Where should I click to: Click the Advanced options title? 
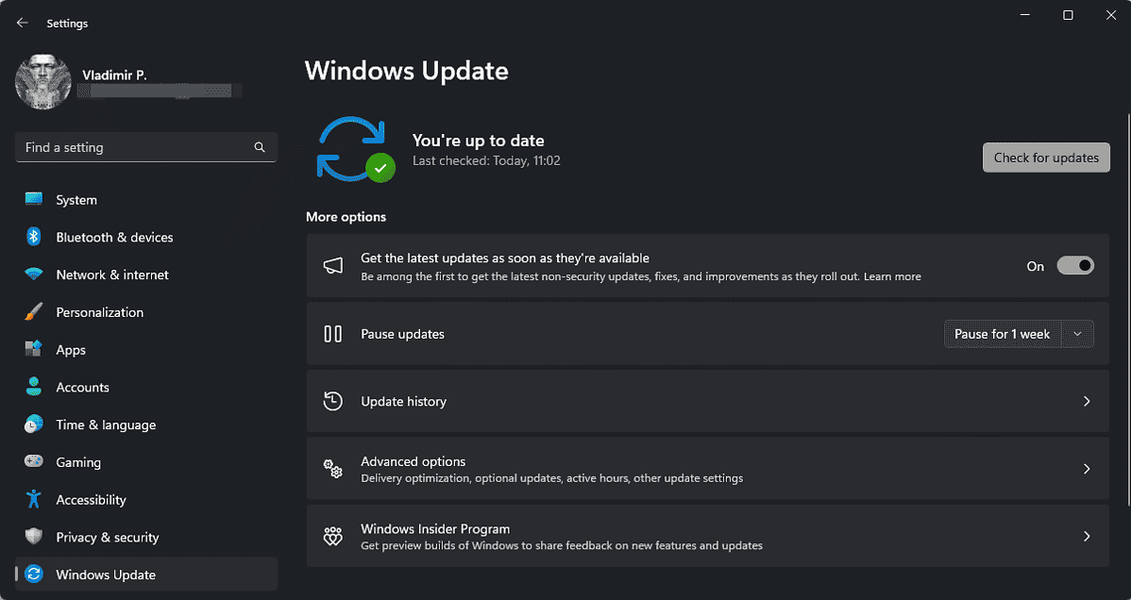tap(414, 460)
